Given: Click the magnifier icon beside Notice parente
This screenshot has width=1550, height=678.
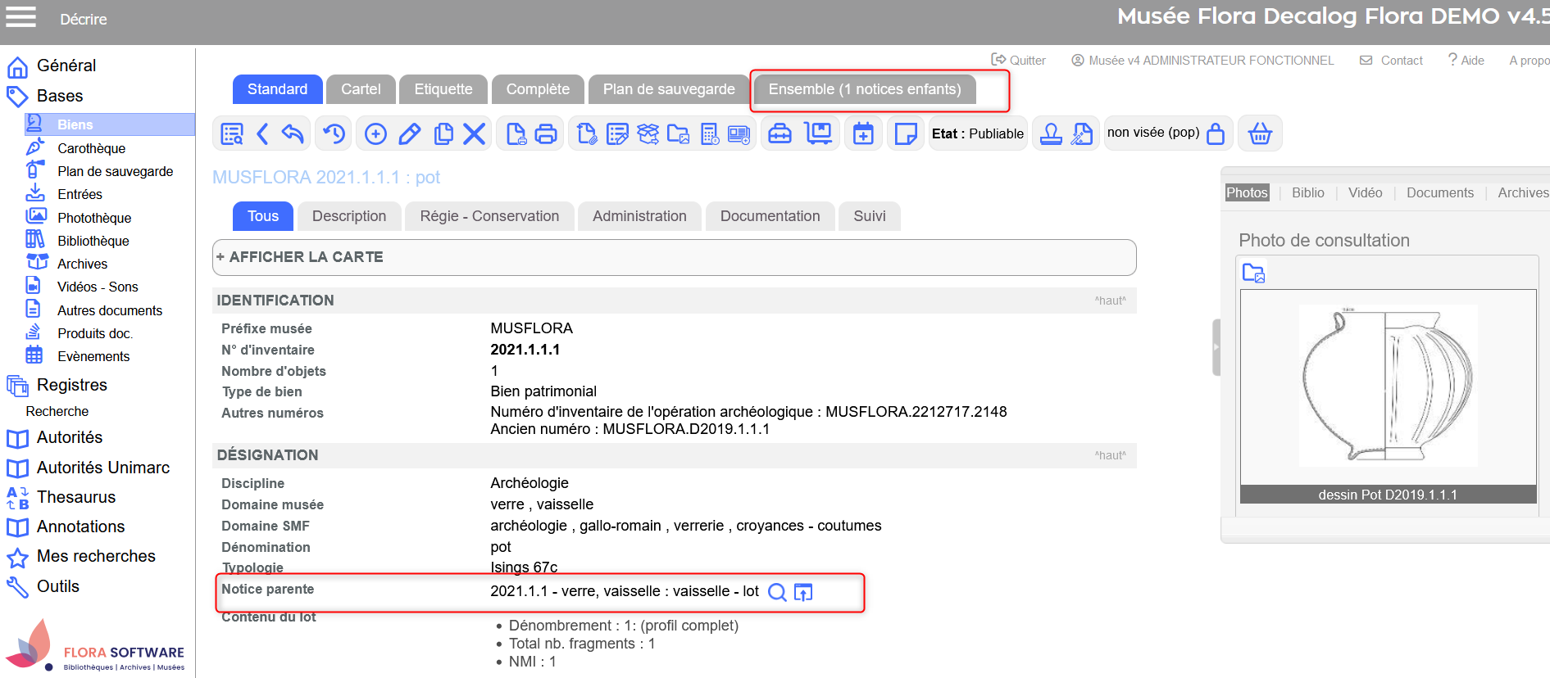Looking at the screenshot, I should [x=777, y=592].
